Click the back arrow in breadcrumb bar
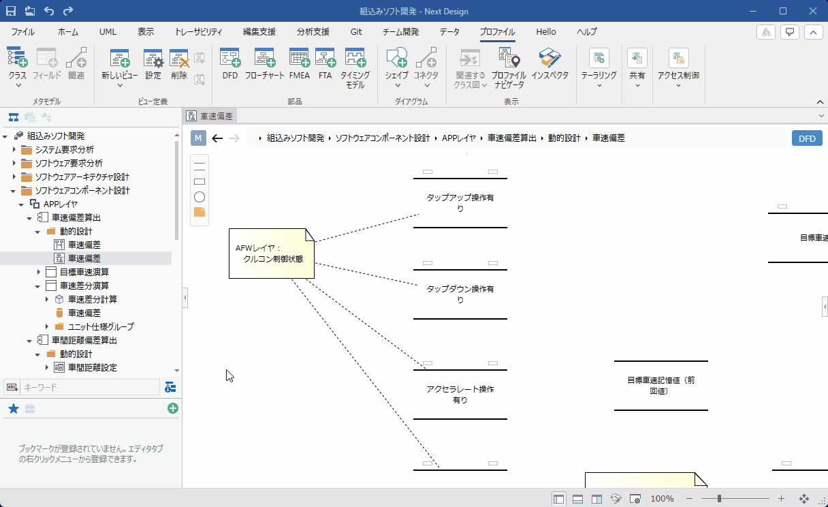The width and height of the screenshot is (828, 507). (217, 138)
